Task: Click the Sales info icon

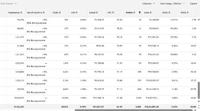Action: tap(151, 12)
